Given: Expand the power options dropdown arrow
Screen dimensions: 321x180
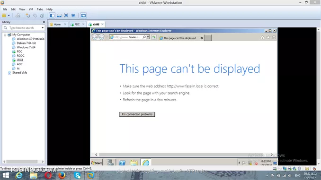Looking at the screenshot, I should pos(9,16).
